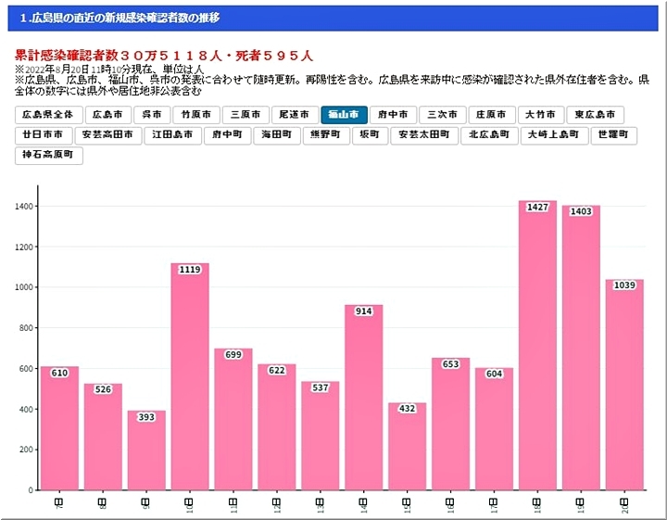Click the highlighted 福山市 button
The width and height of the screenshot is (667, 520).
[344, 115]
